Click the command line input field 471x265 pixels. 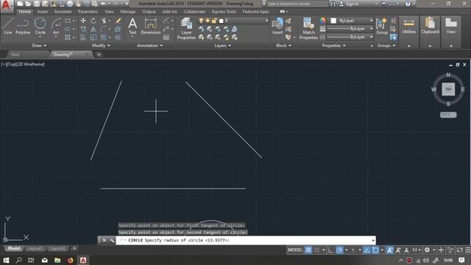click(245, 240)
